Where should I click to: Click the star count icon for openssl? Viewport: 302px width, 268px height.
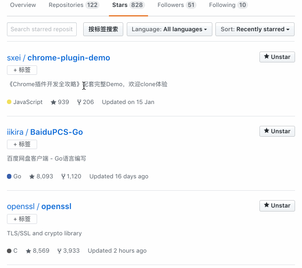(29, 251)
